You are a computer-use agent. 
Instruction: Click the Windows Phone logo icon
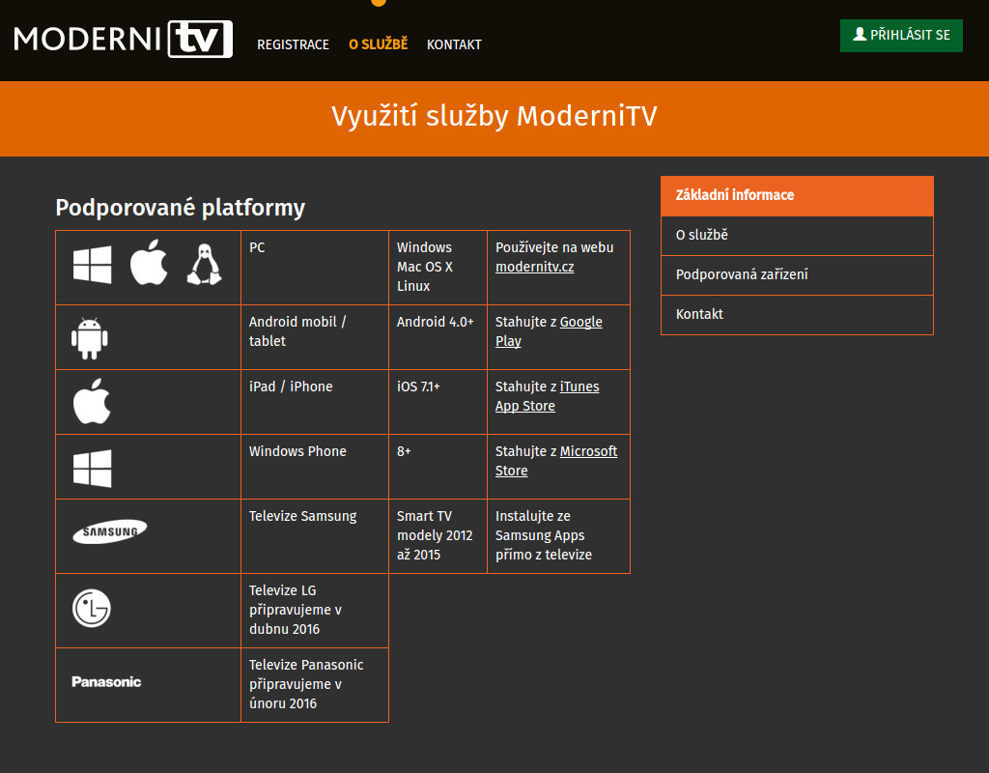(x=93, y=468)
